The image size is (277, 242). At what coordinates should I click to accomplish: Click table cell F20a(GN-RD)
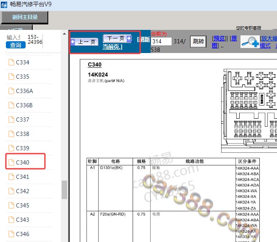(x=113, y=214)
